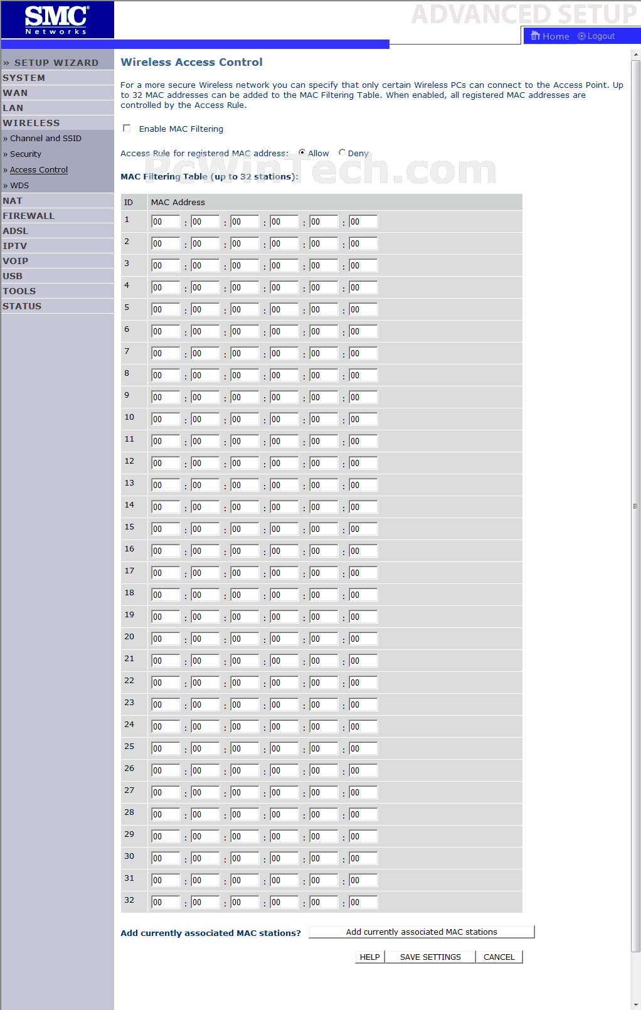
Task: Click first MAC octet field of ID 8
Action: pos(166,375)
